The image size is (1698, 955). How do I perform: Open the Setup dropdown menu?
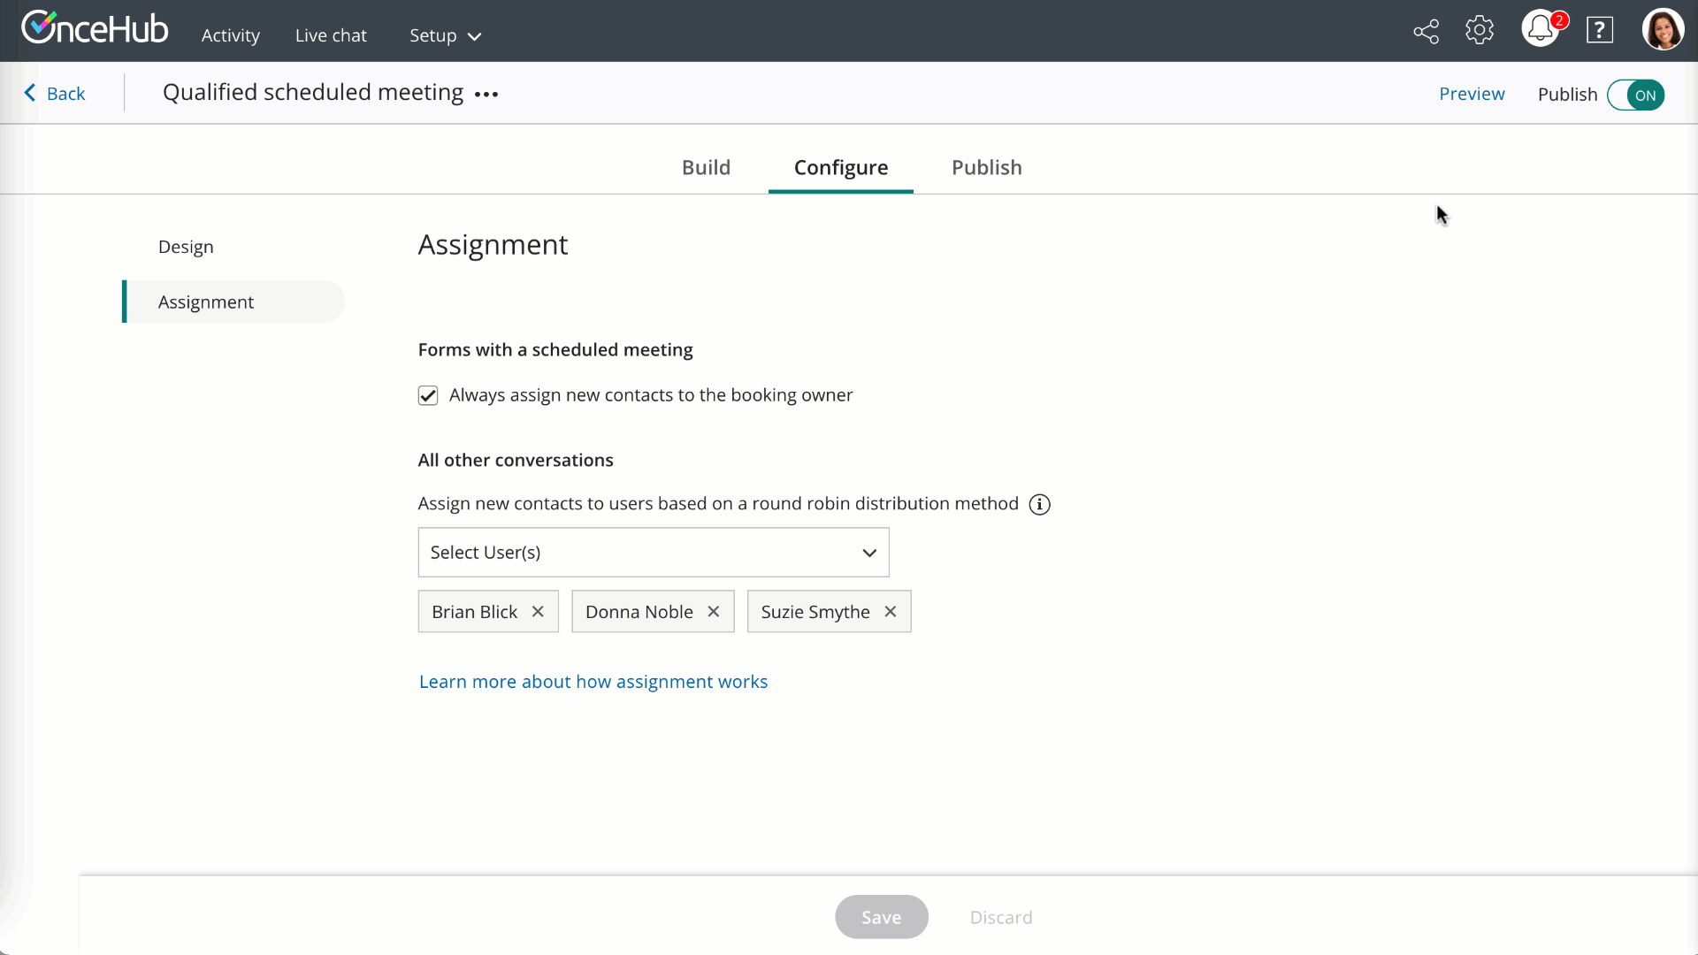coord(445,36)
